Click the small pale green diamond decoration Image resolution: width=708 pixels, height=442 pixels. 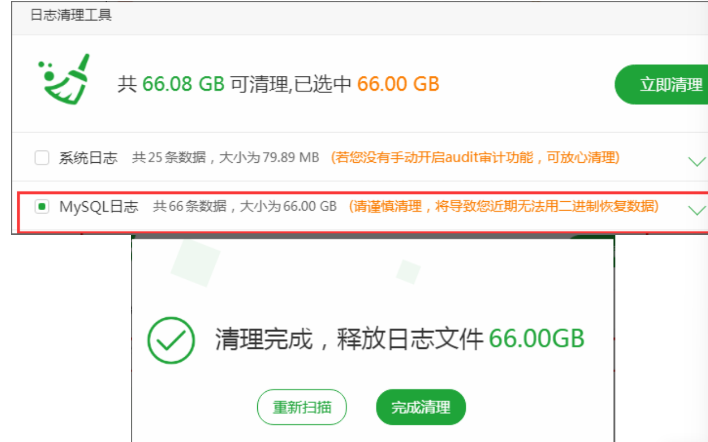(x=408, y=271)
